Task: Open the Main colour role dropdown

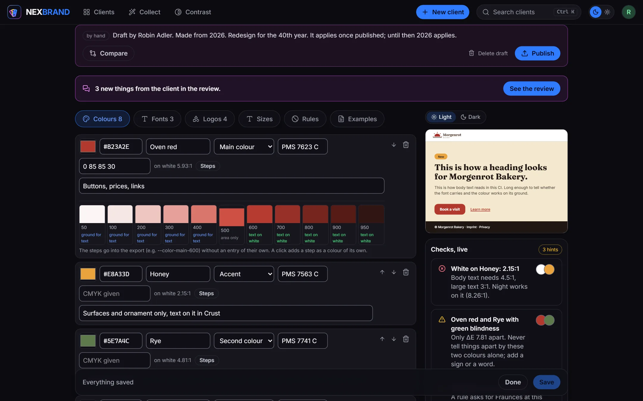Action: point(244,147)
